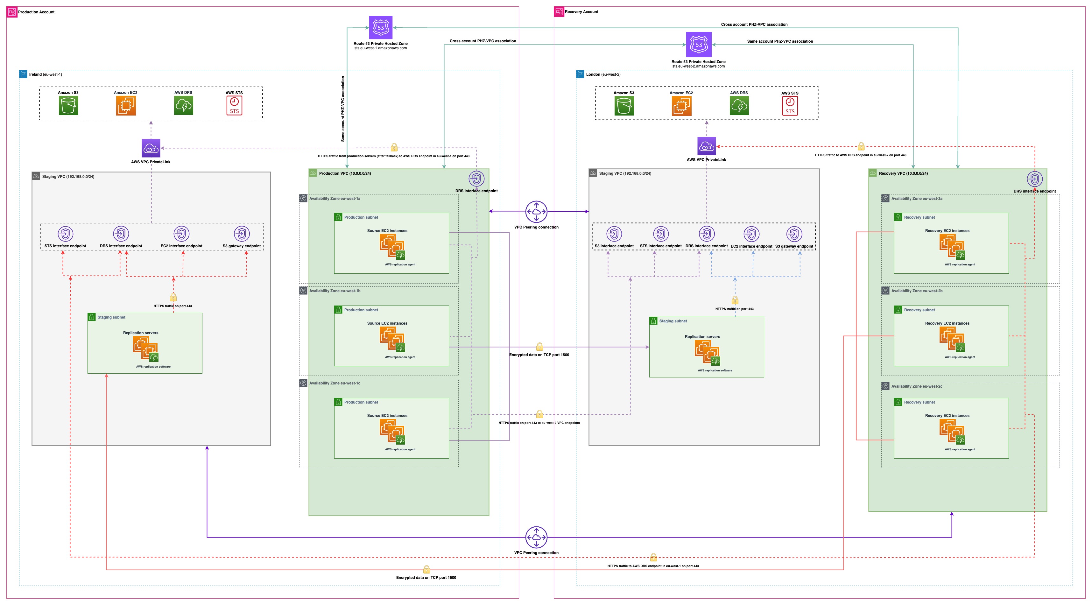The image size is (1092, 605).
Task: Select the Amazon S3 icon in Ireland region
Action: pos(68,106)
